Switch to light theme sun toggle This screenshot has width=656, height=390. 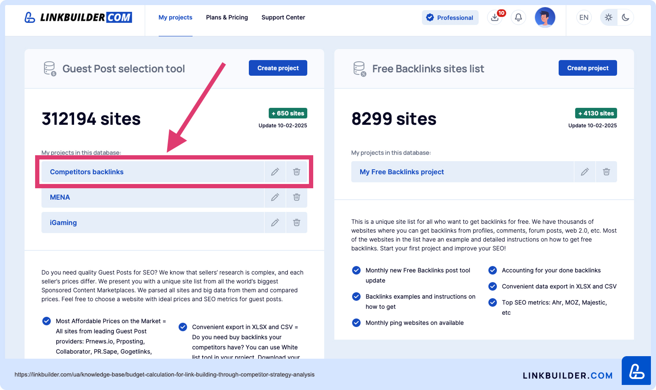pyautogui.click(x=609, y=18)
